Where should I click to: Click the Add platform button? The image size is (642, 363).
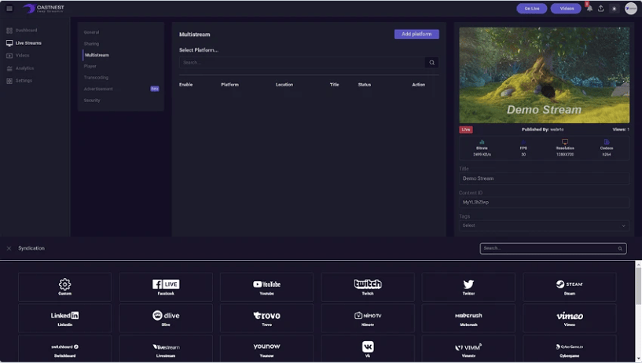tap(416, 34)
